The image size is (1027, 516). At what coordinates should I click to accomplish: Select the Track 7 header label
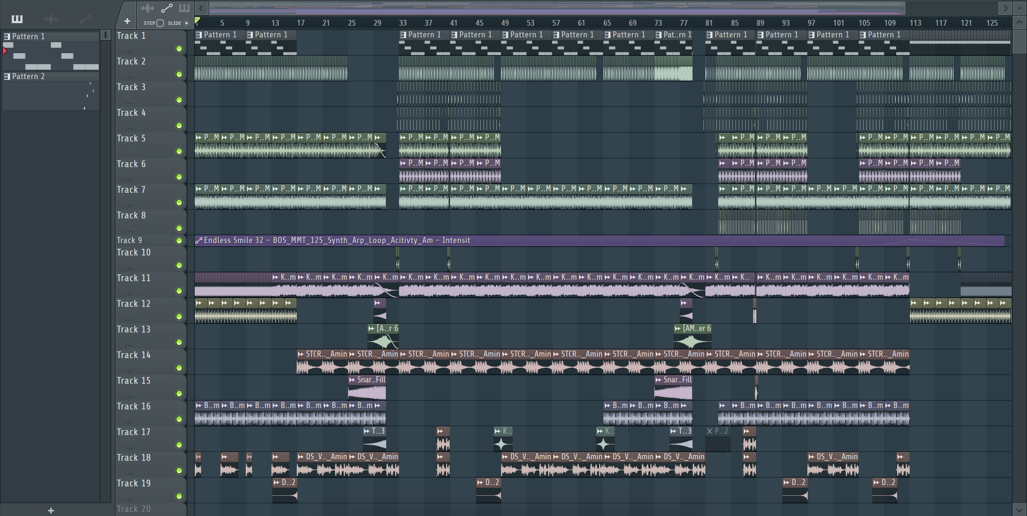click(x=131, y=190)
